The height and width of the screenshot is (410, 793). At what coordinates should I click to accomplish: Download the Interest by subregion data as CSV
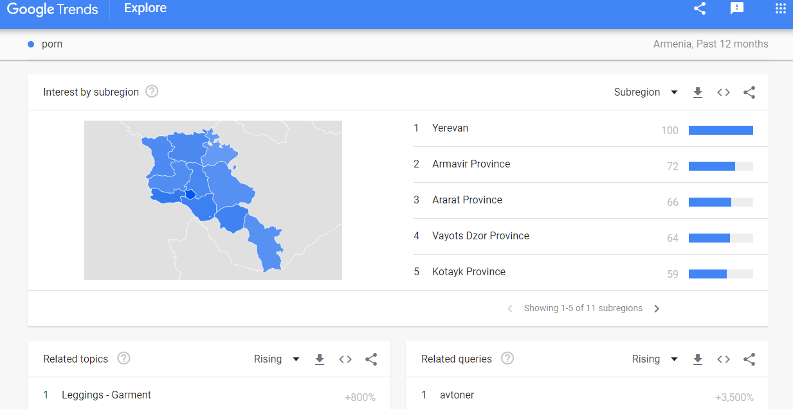(x=698, y=92)
